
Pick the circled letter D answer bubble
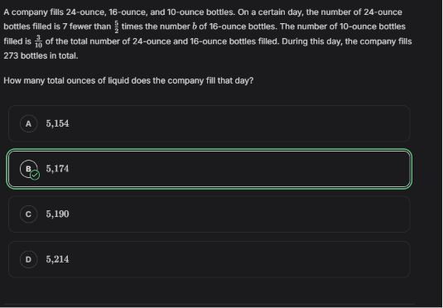28,259
